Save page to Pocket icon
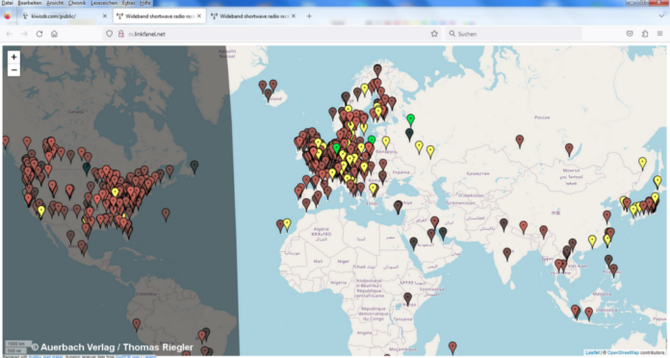Image resolution: width=670 pixels, height=358 pixels. 630,34
